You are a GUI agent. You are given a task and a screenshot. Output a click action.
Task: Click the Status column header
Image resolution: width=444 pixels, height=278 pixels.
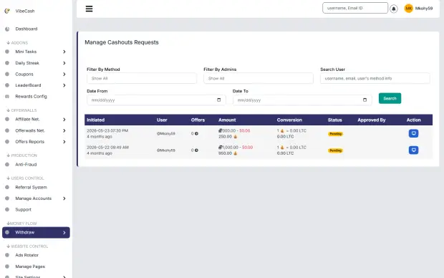[335, 120]
